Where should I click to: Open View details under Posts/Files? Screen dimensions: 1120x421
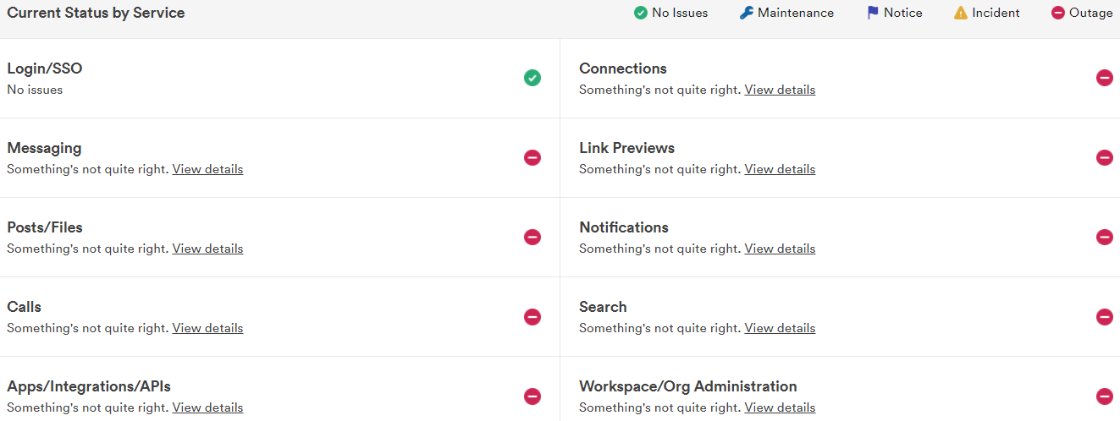coord(207,249)
